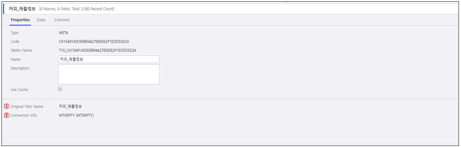Viewport: 461px width, 147px height.
Task: Click the META type value
Action: click(64, 33)
